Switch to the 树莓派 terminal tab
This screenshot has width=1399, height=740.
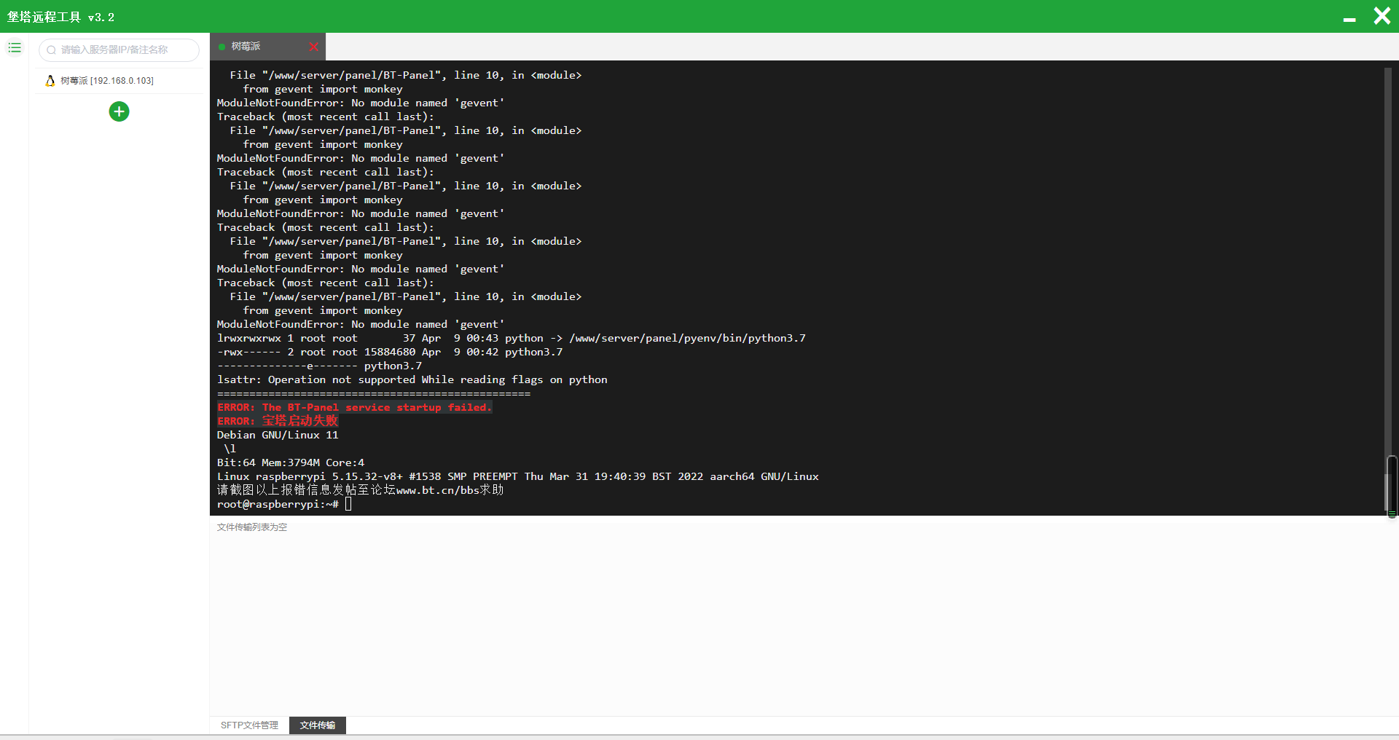267,47
